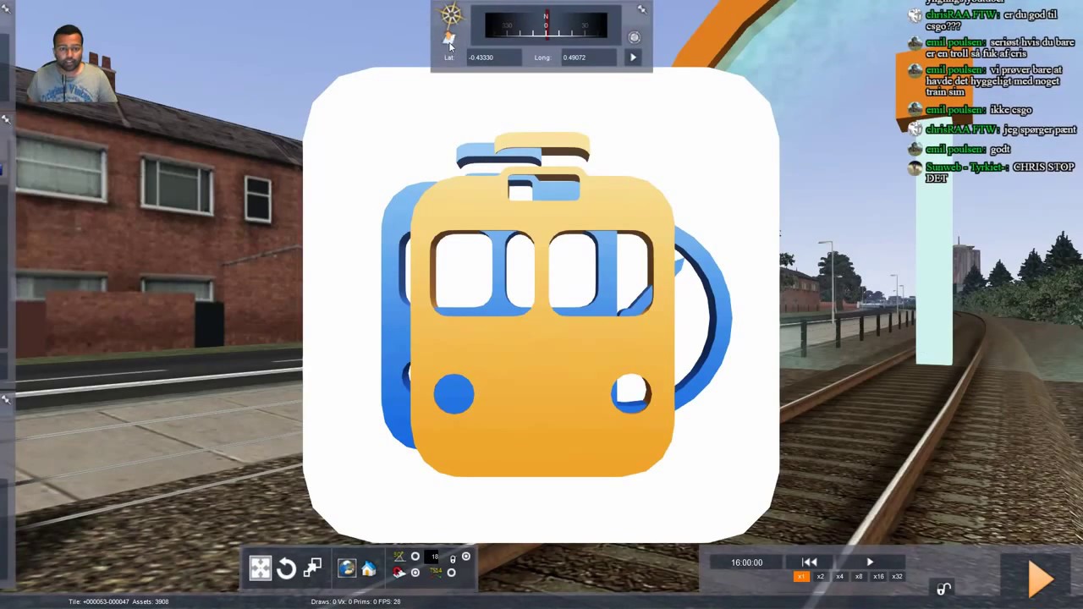The width and height of the screenshot is (1083, 609).
Task: Click the round button below the pin
Action: [x=634, y=37]
